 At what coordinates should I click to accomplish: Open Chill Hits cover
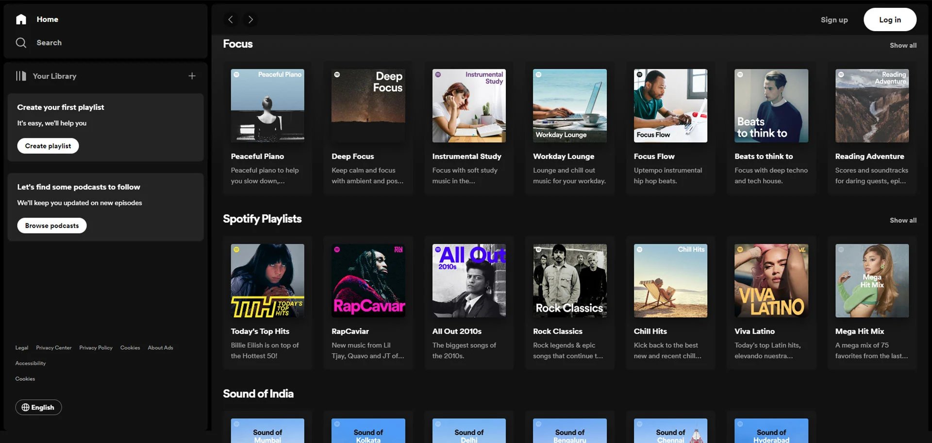[x=670, y=280]
